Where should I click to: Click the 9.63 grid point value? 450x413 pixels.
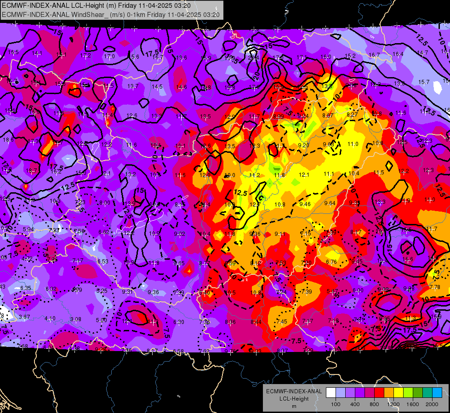328,144
